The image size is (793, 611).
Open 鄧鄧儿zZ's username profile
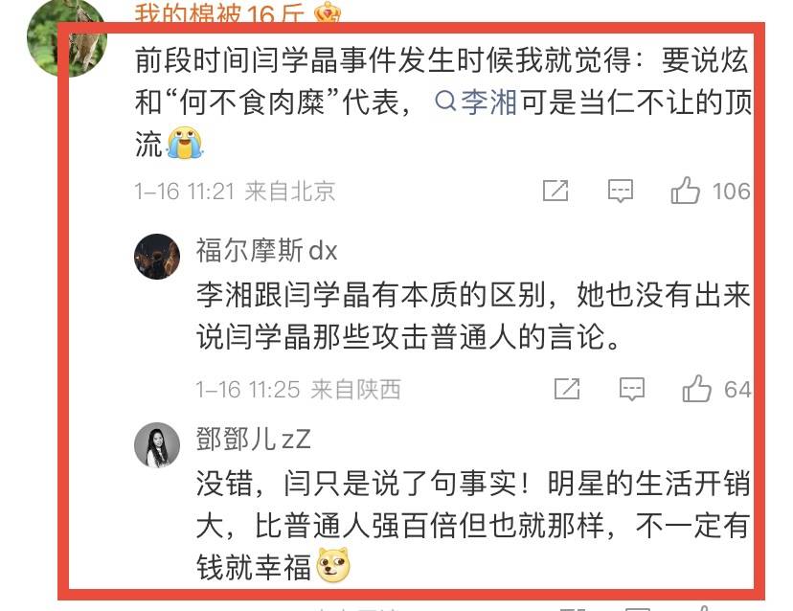point(254,439)
